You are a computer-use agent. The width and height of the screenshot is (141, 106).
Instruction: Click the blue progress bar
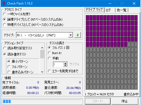coord(42,101)
